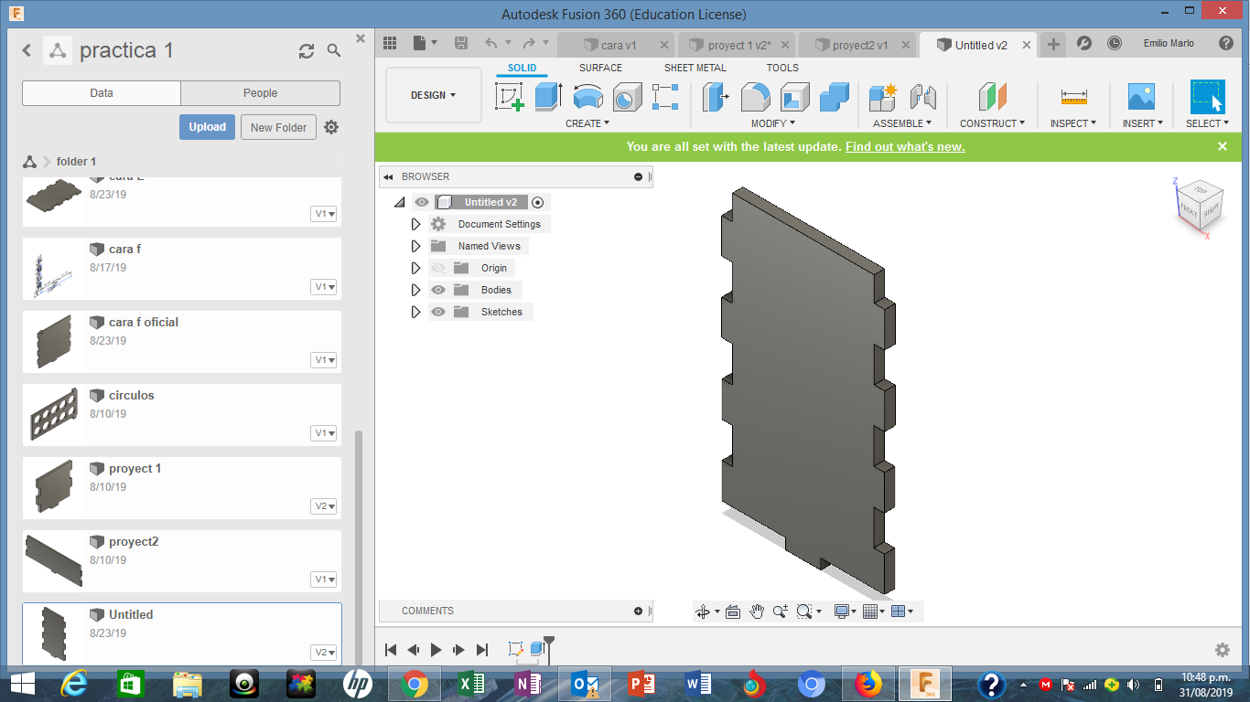Open the circulos file thumbnail
The height and width of the screenshot is (702, 1250).
pyautogui.click(x=52, y=414)
